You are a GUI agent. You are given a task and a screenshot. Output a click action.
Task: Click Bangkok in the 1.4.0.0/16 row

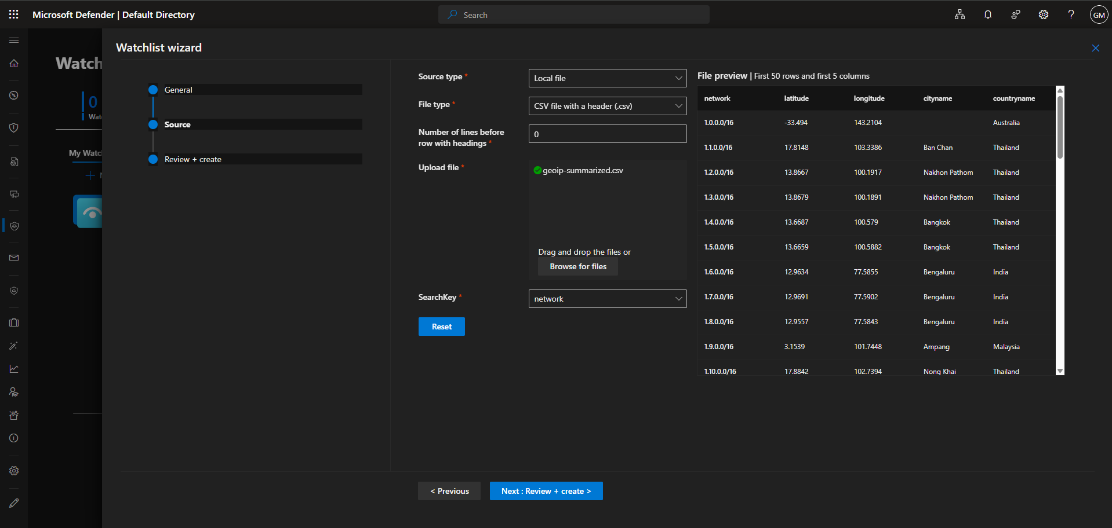pos(936,222)
